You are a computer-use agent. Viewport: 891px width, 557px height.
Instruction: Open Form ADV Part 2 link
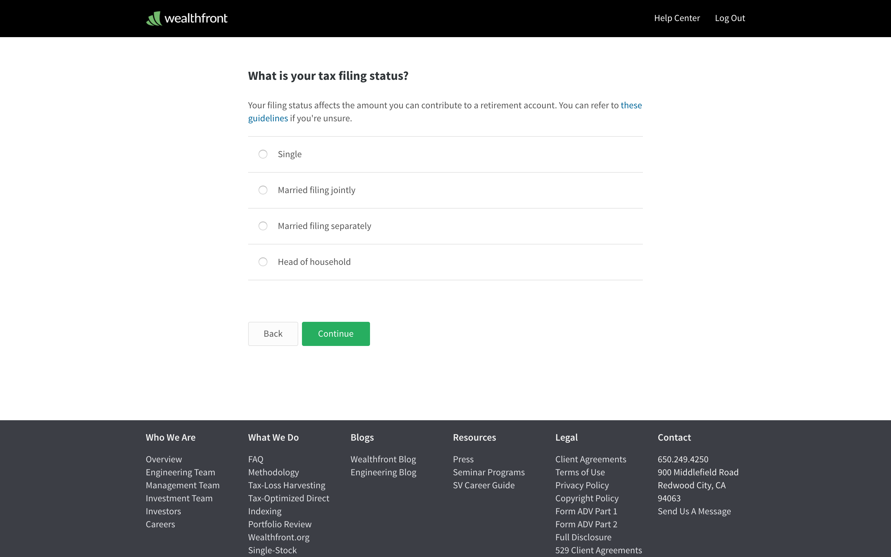point(586,524)
